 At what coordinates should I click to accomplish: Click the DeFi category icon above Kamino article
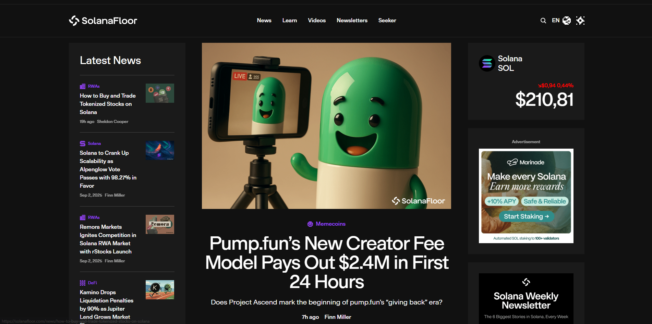tap(83, 283)
